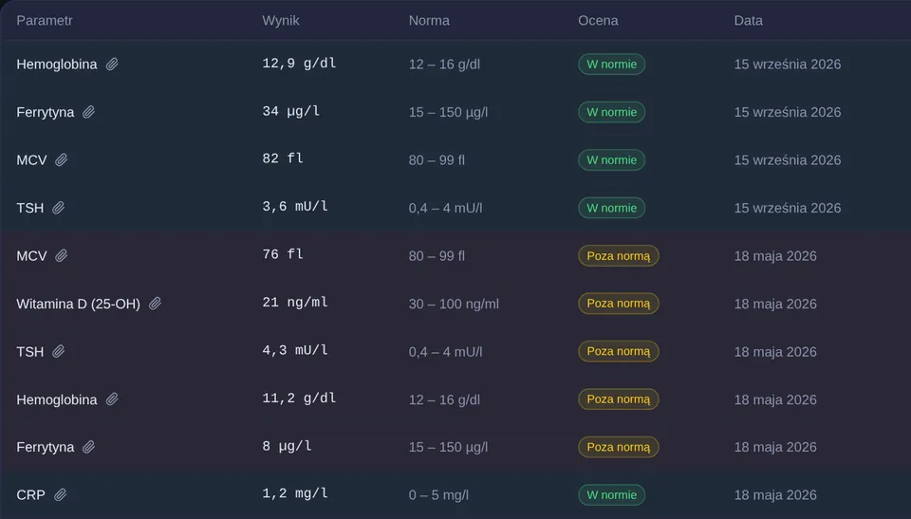Click paperclip beside Ferrytyna 8 µg/l
911x519 pixels.
tap(88, 447)
